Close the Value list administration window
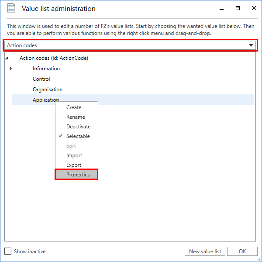The width and height of the screenshot is (262, 262). click(x=253, y=8)
